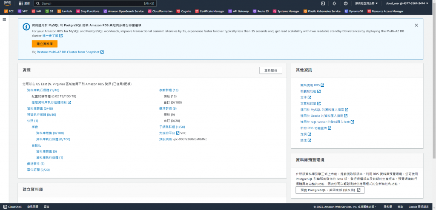This screenshot has height=210, width=436.
Task: Open the 自動化 automated snapshots link
Action: point(37,145)
